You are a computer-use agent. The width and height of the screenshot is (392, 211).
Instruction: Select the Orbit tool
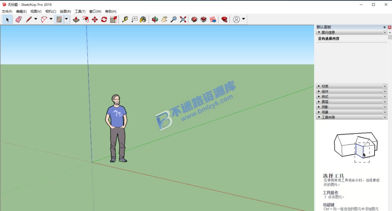pos(155,20)
